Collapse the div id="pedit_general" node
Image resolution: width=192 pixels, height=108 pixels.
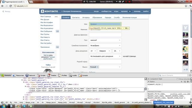[x=22, y=80]
